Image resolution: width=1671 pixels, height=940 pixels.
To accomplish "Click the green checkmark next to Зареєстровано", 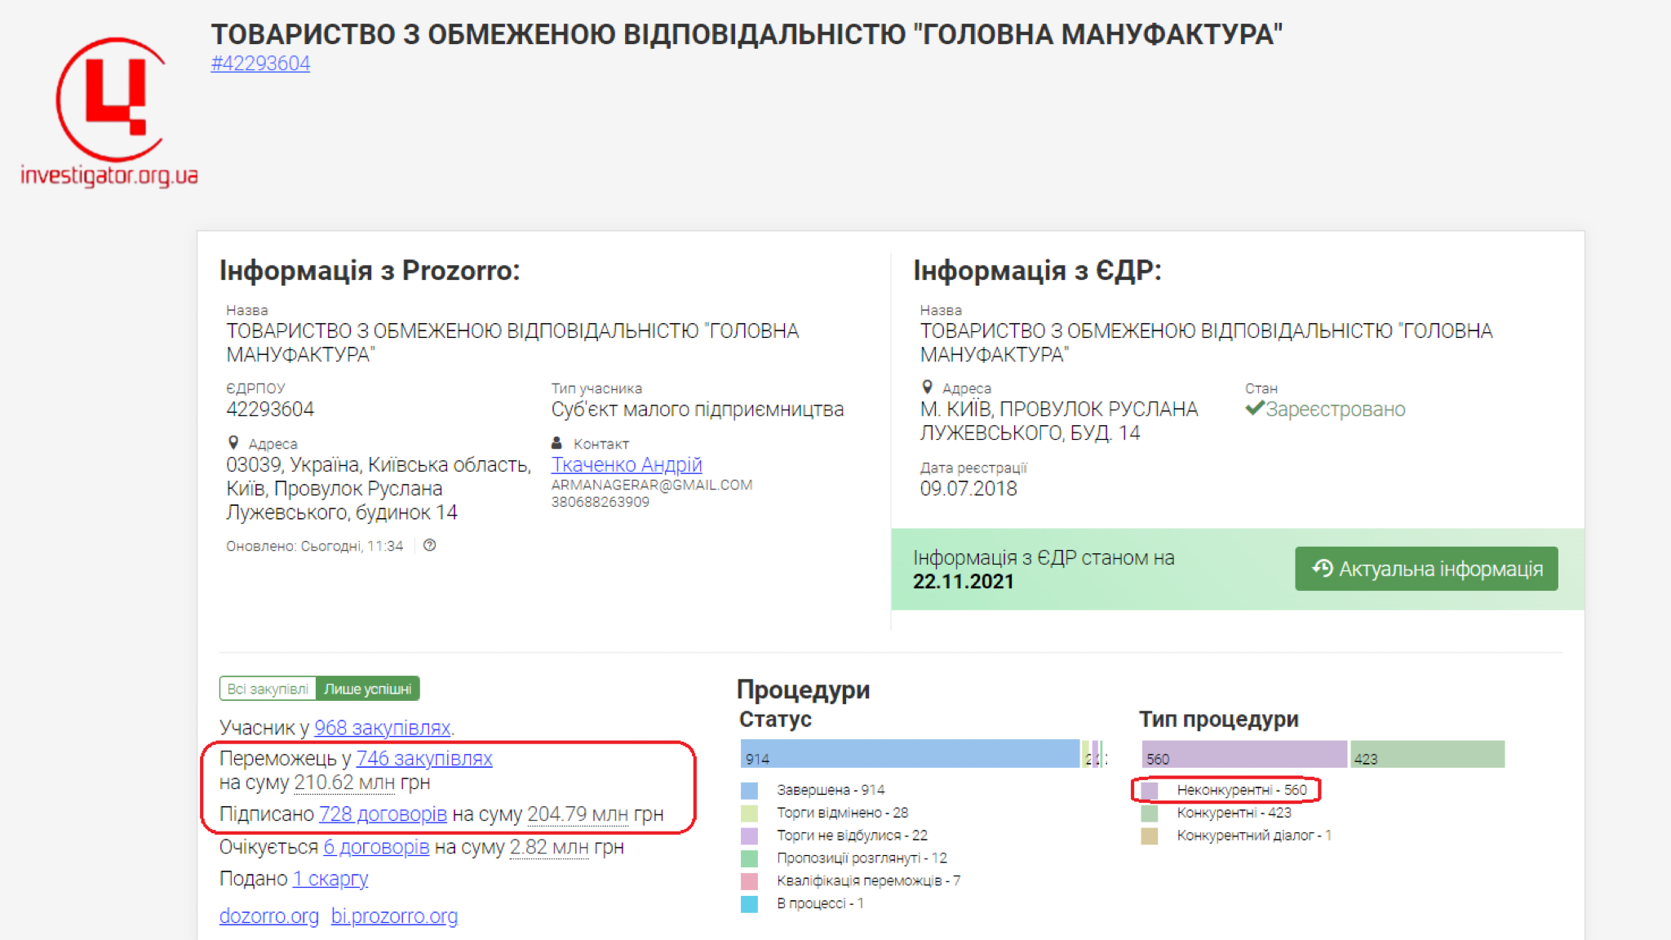I will click(x=1254, y=409).
